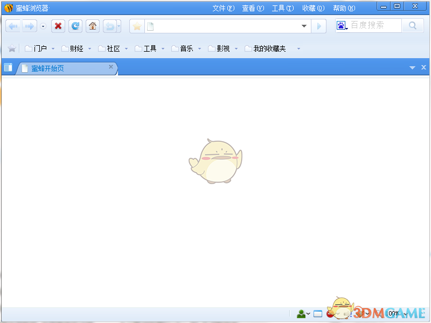Image resolution: width=431 pixels, height=323 pixels.
Task: Click the Go arrow beside address bar
Action: pos(319,26)
